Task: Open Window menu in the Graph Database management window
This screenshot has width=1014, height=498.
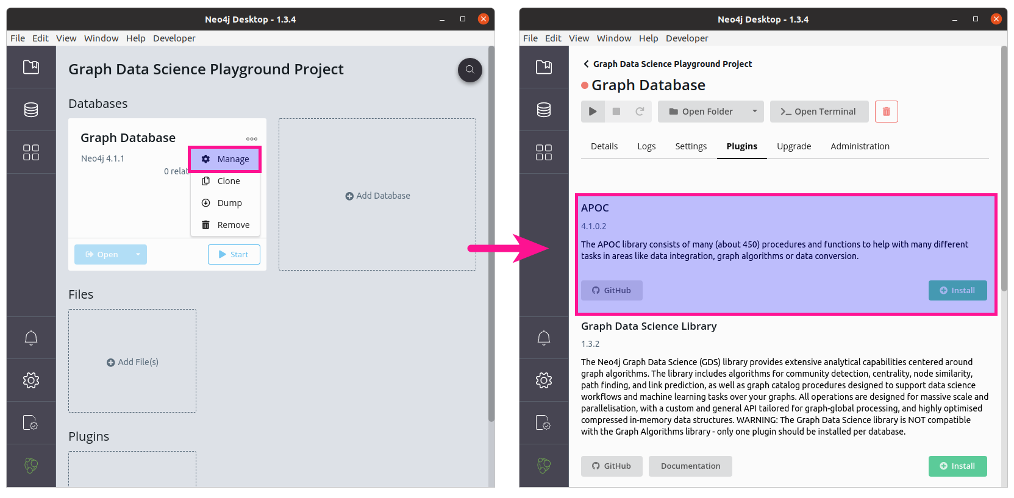Action: coord(614,38)
